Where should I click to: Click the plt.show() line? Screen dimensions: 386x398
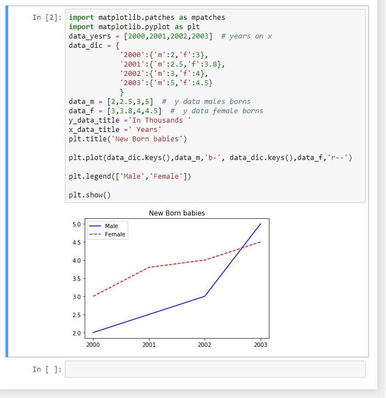(x=90, y=195)
